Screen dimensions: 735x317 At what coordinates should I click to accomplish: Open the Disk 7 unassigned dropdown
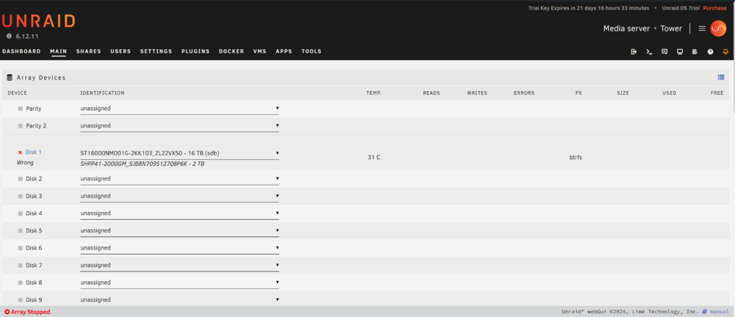pos(179,266)
